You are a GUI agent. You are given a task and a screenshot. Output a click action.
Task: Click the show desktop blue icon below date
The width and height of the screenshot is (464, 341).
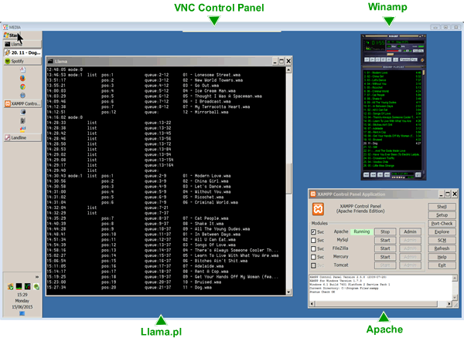[22, 313]
